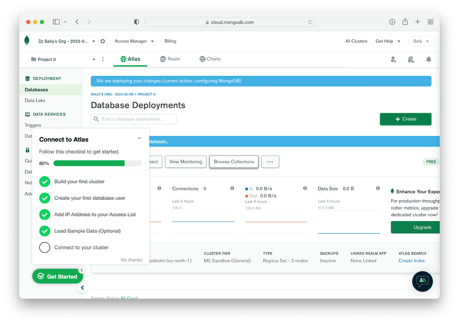Viewport: 459px width, 324px height.
Task: Open Billing in top navigation
Action: (x=170, y=41)
